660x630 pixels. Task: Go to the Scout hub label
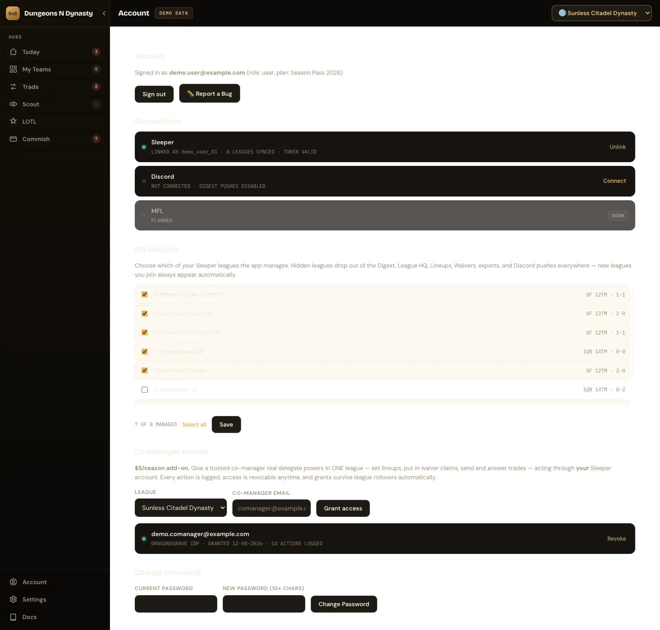(x=31, y=104)
